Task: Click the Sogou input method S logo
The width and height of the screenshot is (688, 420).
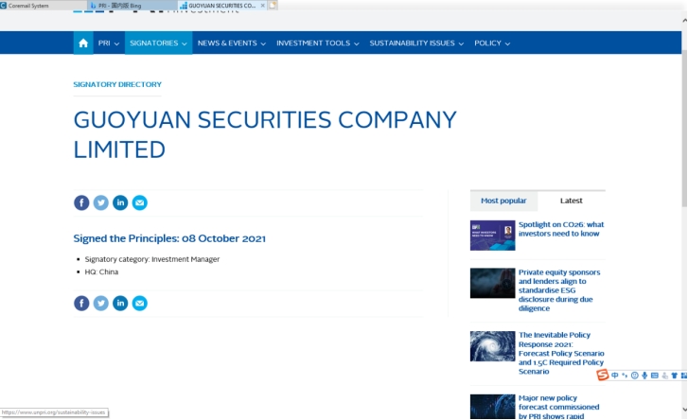Action: [603, 375]
